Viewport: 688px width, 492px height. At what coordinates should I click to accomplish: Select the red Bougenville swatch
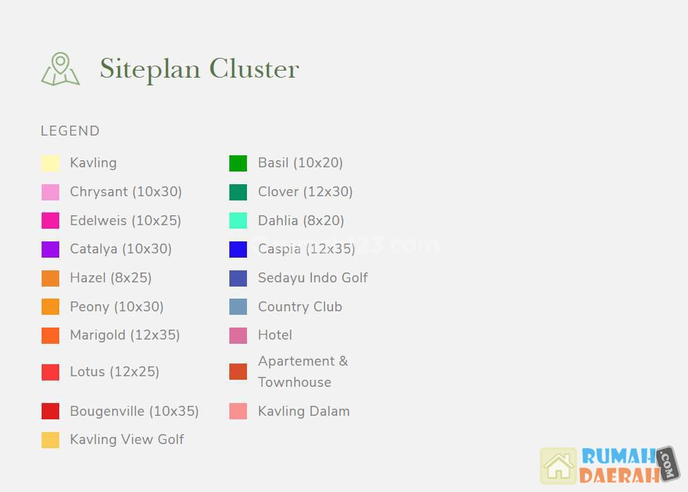click(x=50, y=412)
